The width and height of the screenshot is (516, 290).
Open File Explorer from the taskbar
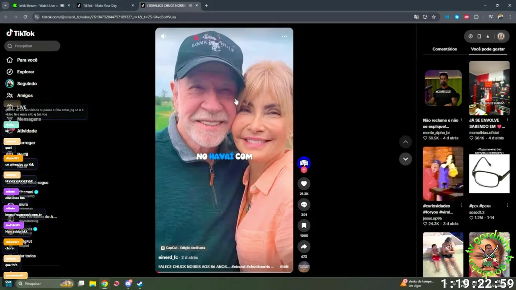(x=93, y=284)
